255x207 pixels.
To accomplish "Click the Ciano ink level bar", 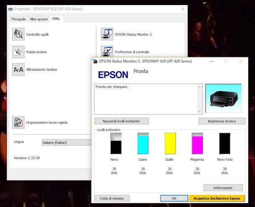I will (x=143, y=143).
